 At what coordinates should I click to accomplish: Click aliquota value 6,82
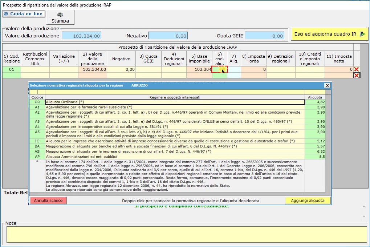pyautogui.click(x=315, y=151)
